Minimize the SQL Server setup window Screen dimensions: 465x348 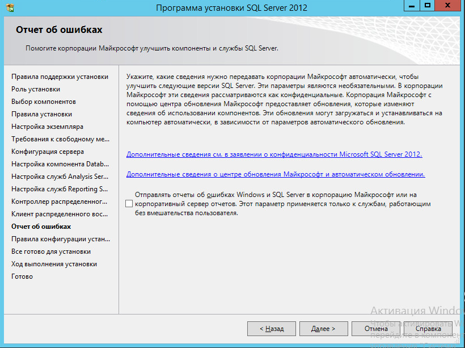pyautogui.click(x=412, y=6)
